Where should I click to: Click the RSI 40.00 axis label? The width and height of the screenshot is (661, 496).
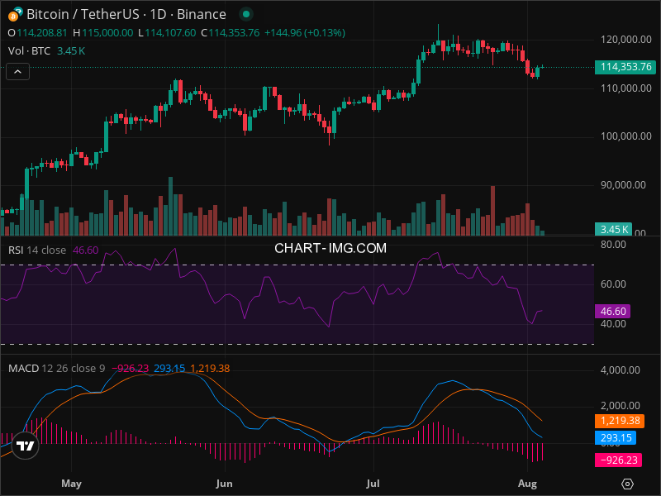(x=613, y=324)
